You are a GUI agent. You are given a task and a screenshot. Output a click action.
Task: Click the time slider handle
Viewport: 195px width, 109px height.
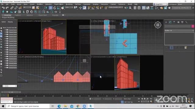[11, 92]
